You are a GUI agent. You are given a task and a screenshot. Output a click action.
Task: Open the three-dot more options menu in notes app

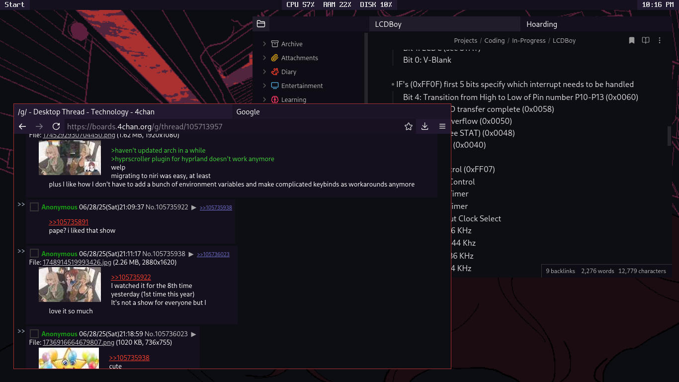click(x=660, y=40)
